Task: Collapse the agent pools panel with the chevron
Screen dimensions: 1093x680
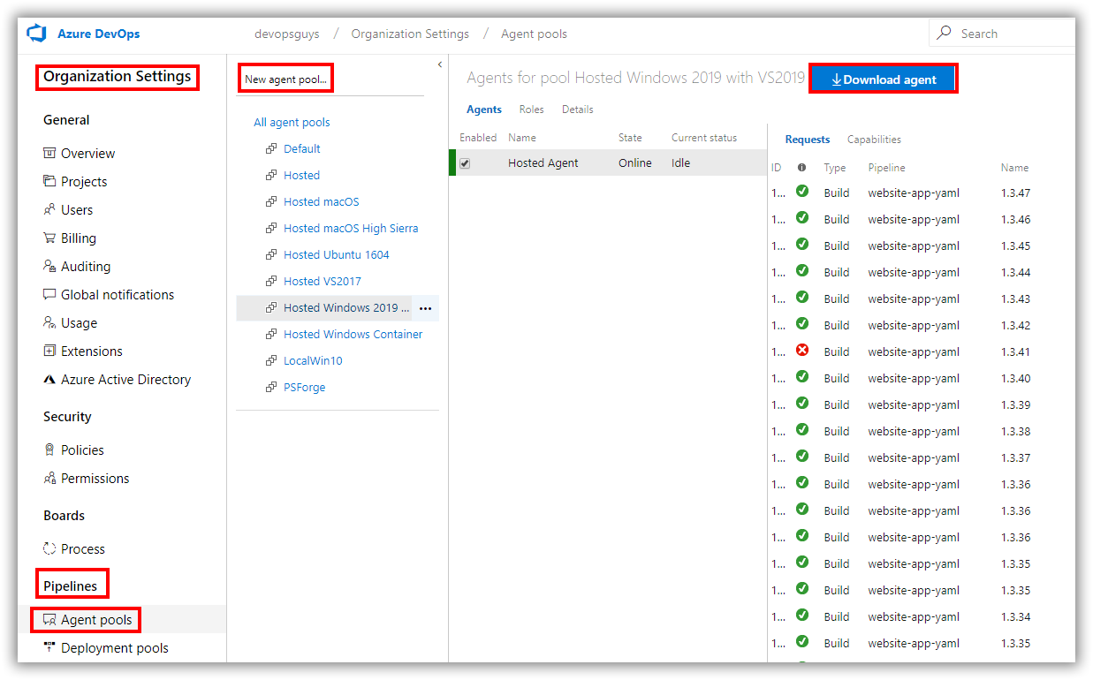Action: [x=440, y=64]
